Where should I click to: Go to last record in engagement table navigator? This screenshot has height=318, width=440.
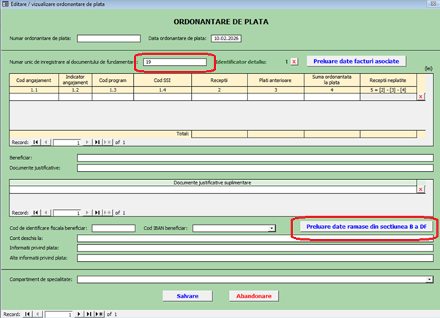[x=97, y=143]
